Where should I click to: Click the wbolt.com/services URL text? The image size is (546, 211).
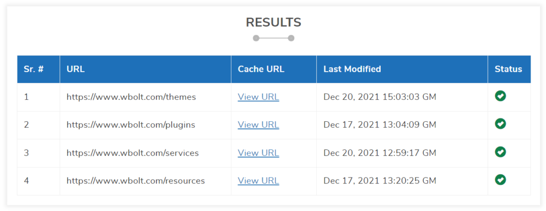[x=133, y=153]
